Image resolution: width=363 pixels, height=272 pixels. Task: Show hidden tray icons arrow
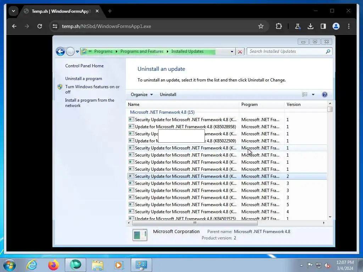[x=301, y=265]
